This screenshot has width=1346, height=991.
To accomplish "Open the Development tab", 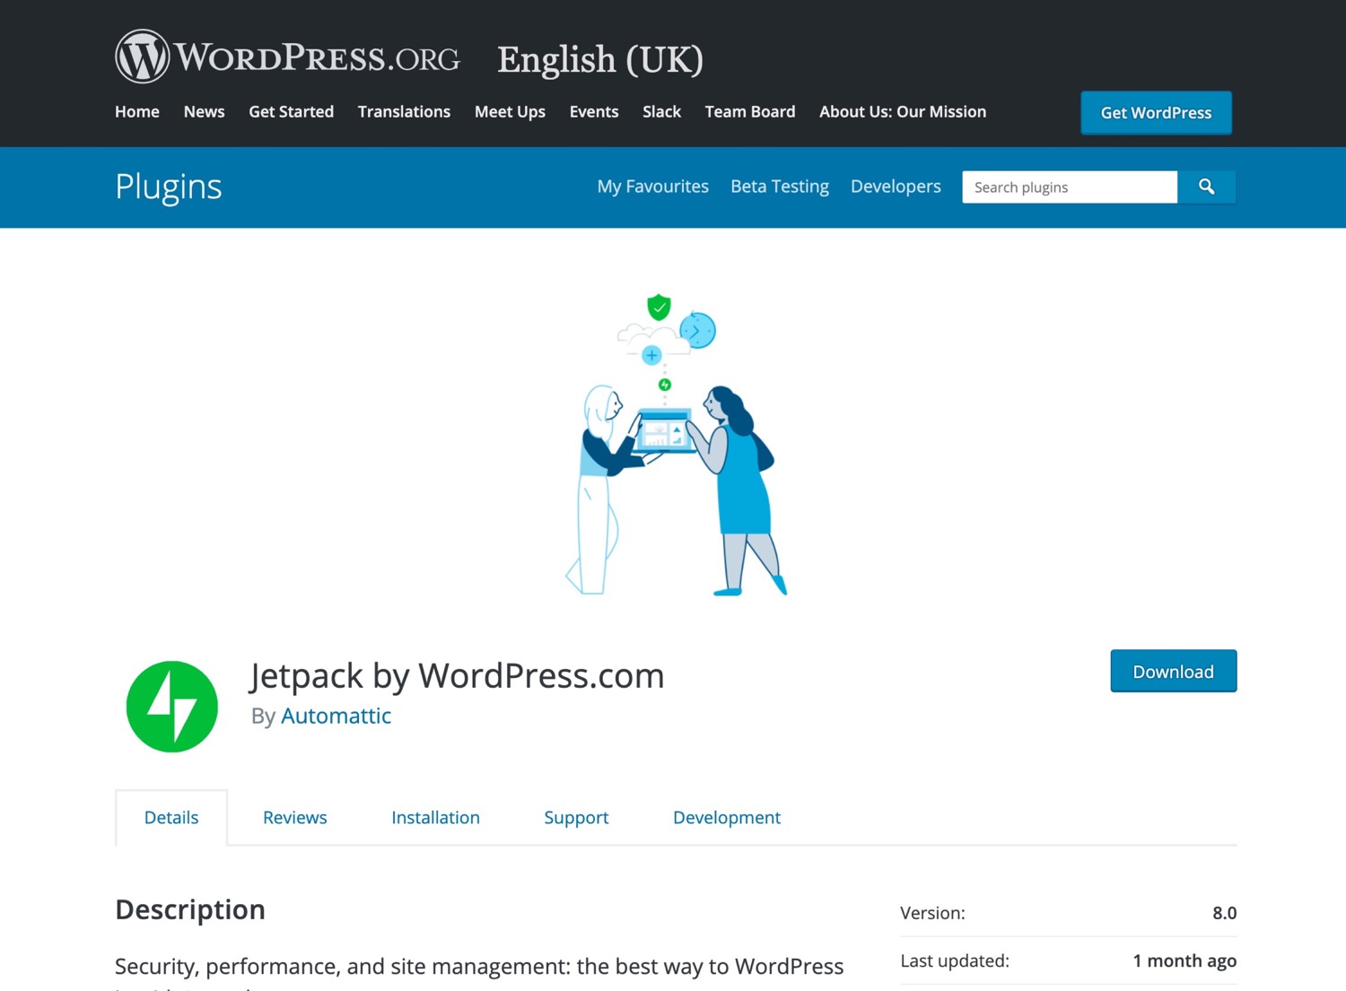I will pyautogui.click(x=727, y=817).
